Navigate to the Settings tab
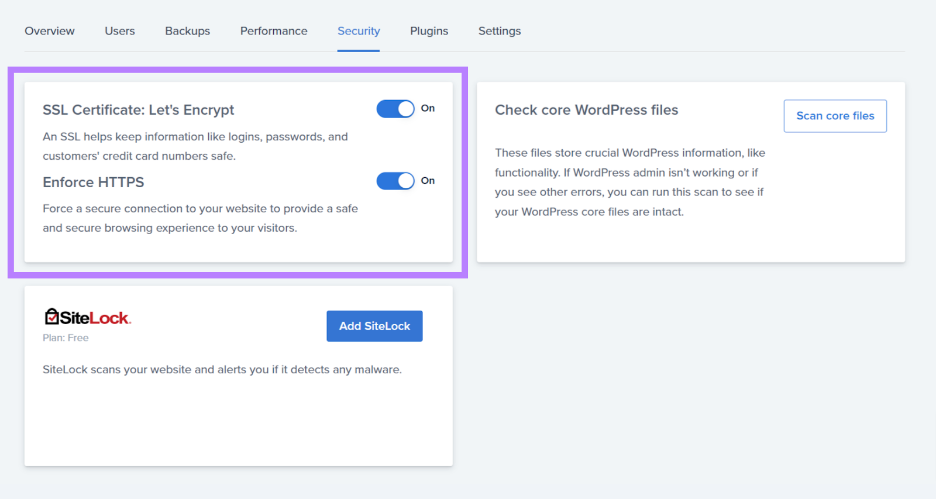Screen dimensions: 936x499 500,31
